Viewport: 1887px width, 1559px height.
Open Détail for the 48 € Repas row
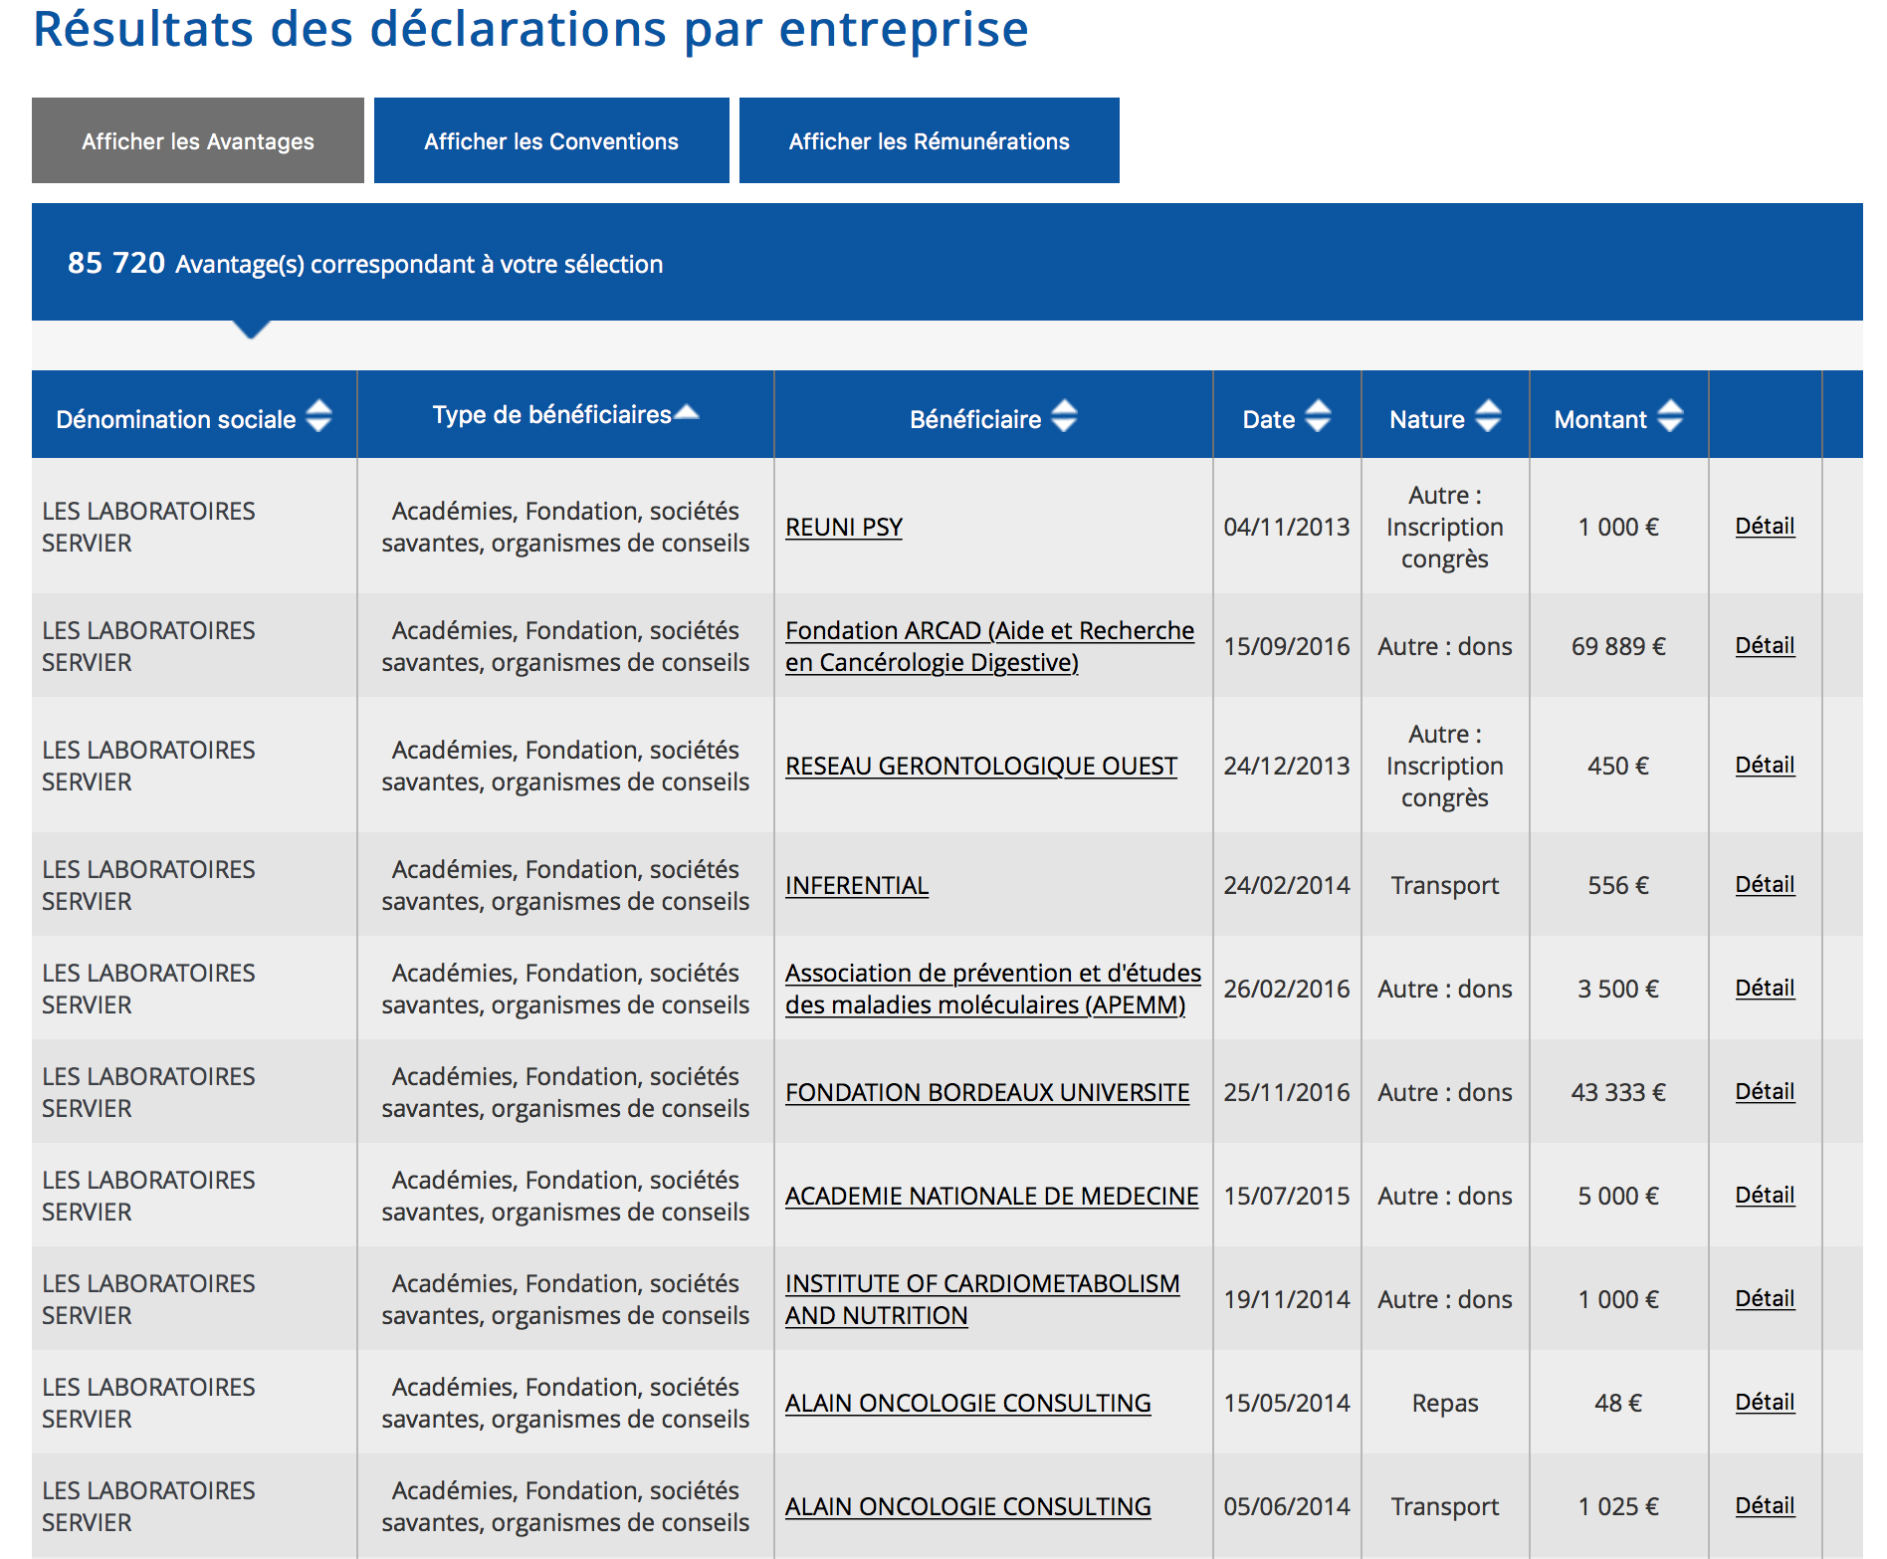coord(1765,1402)
